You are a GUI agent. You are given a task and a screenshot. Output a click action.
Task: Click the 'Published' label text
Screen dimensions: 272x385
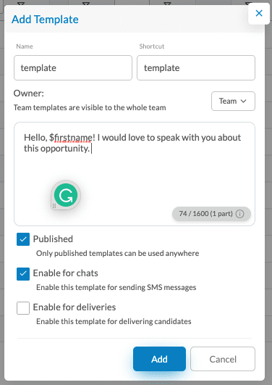53,239
